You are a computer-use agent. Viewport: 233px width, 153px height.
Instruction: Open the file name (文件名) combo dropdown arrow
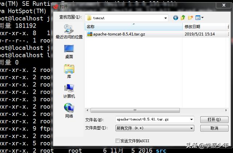pyautogui.click(x=191, y=120)
